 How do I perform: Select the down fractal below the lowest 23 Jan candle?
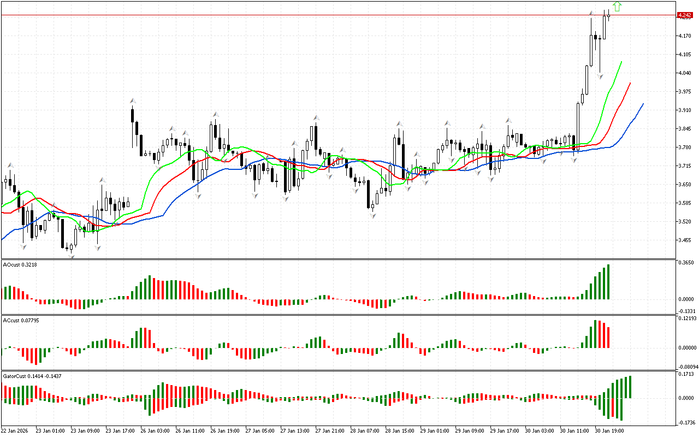click(71, 255)
